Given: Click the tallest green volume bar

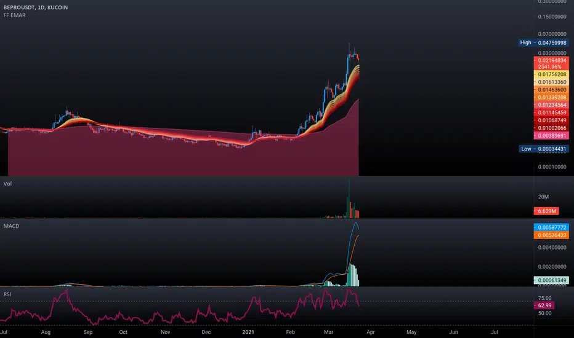Looking at the screenshot, I should click(349, 199).
